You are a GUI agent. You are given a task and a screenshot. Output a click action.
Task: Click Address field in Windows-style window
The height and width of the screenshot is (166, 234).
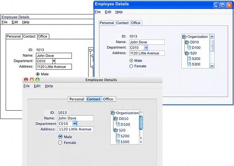(147, 53)
